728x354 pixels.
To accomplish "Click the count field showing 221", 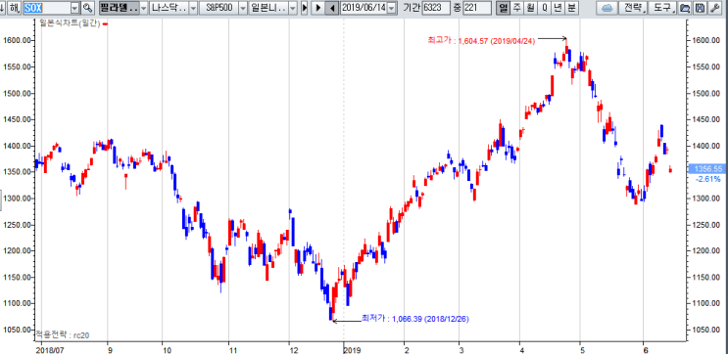I will point(476,8).
